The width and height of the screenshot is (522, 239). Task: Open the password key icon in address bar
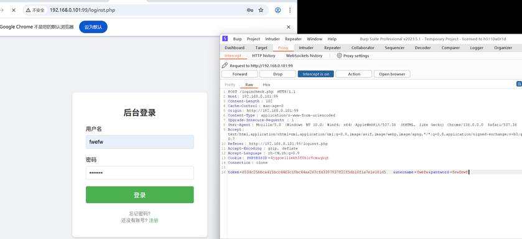[x=250, y=11]
